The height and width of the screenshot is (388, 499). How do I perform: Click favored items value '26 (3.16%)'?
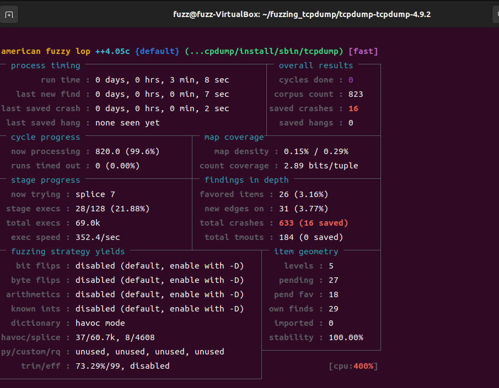point(304,194)
